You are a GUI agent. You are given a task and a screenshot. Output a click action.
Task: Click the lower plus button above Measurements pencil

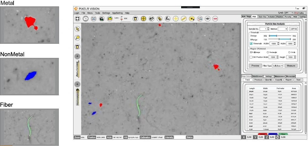(x=77, y=84)
